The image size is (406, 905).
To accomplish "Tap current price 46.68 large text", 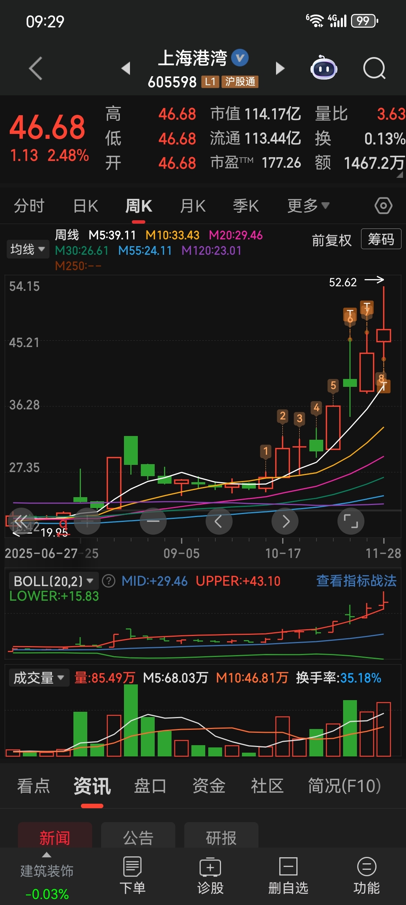I will coord(48,127).
